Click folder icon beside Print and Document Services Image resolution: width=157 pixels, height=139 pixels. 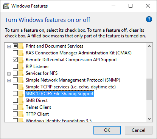click(x=21, y=46)
